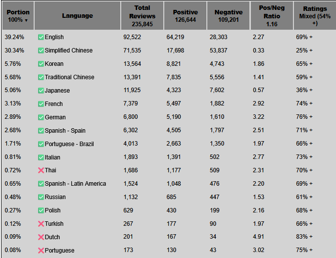Select the Portuguese - Brazil language name
The image size is (336, 258).
[69, 144]
